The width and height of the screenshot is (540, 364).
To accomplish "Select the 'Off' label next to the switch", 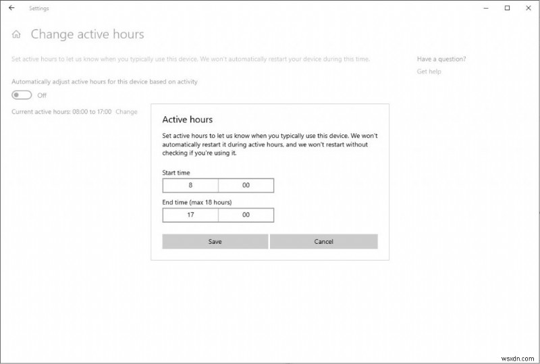I will point(42,95).
